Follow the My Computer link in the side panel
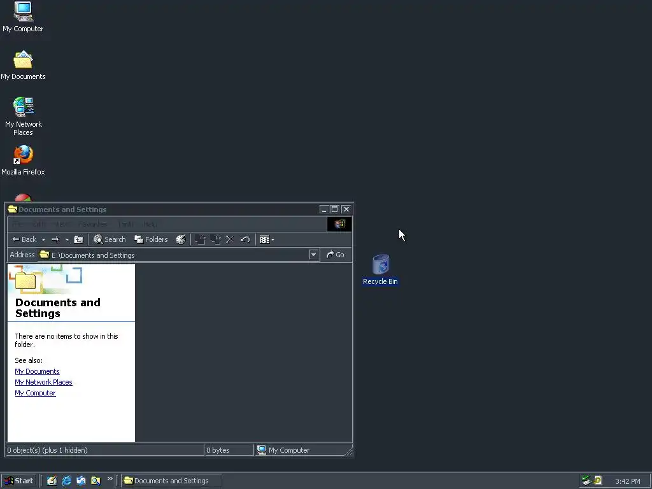The height and width of the screenshot is (489, 652). pos(36,393)
